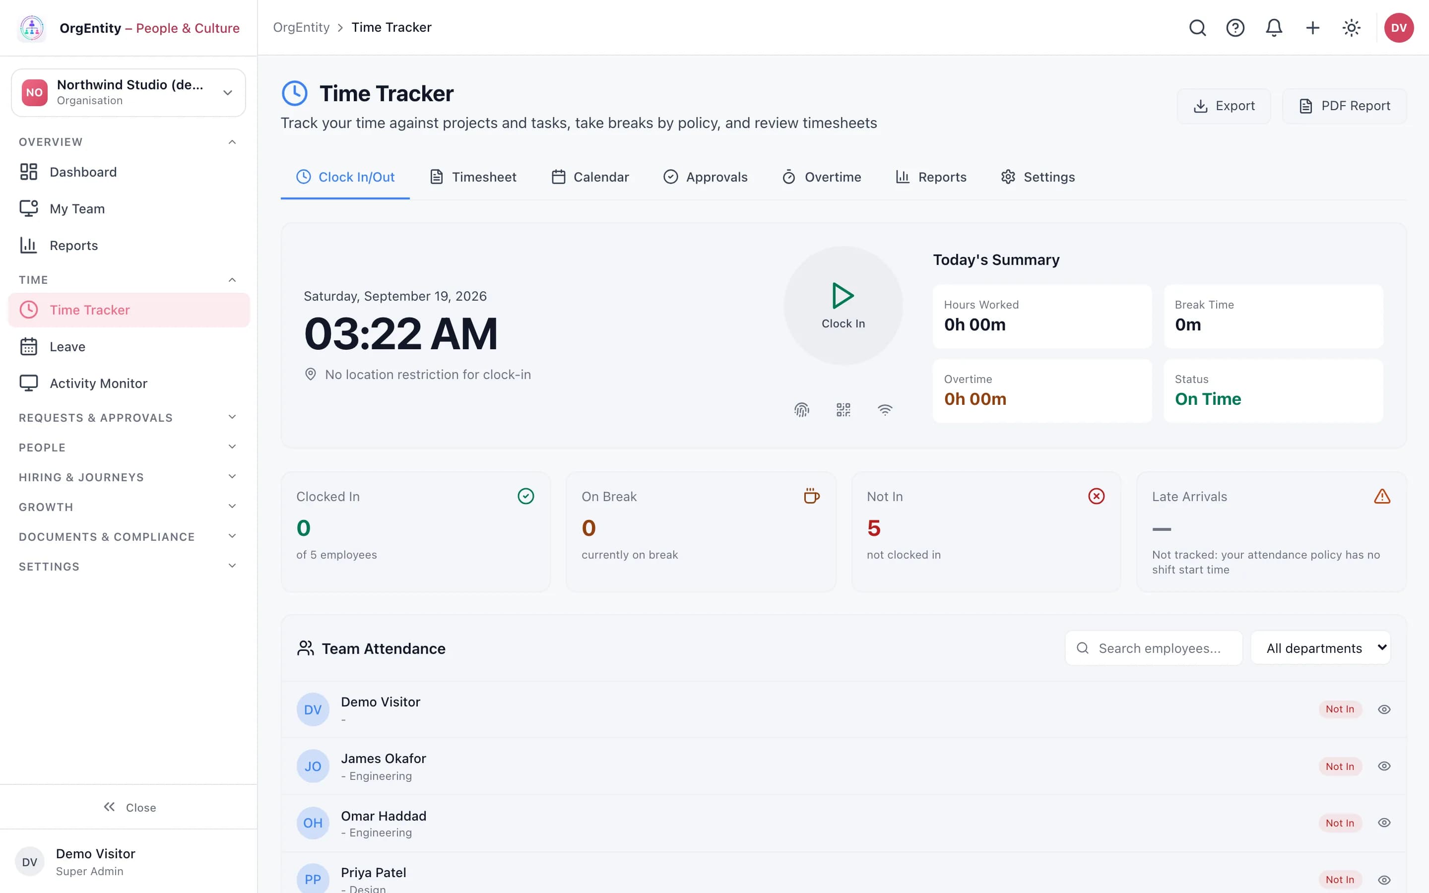Click the fingerprint clock-in method icon
Viewport: 1429px width, 893px height.
[x=801, y=409]
